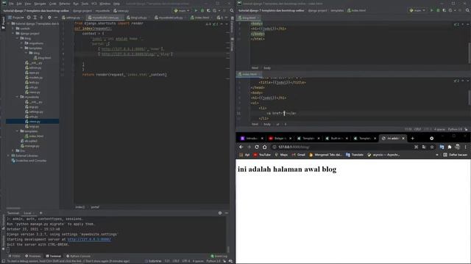Open the TODO tool window
Screen dimensions: 471x264
pyautogui.click(x=15, y=256)
